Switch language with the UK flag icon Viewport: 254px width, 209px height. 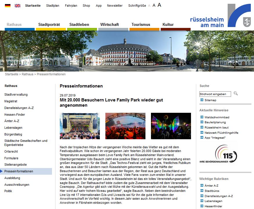tap(17, 6)
